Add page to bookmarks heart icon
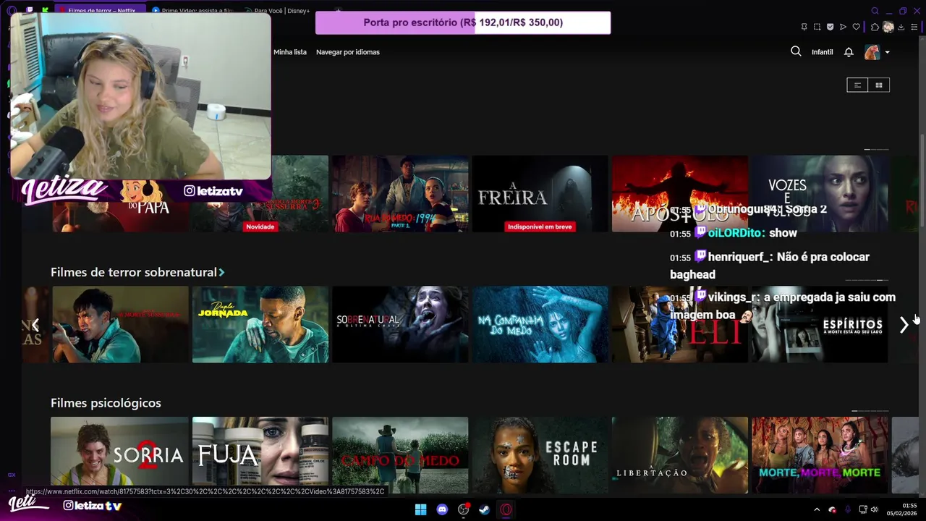The height and width of the screenshot is (521, 926). click(x=857, y=27)
